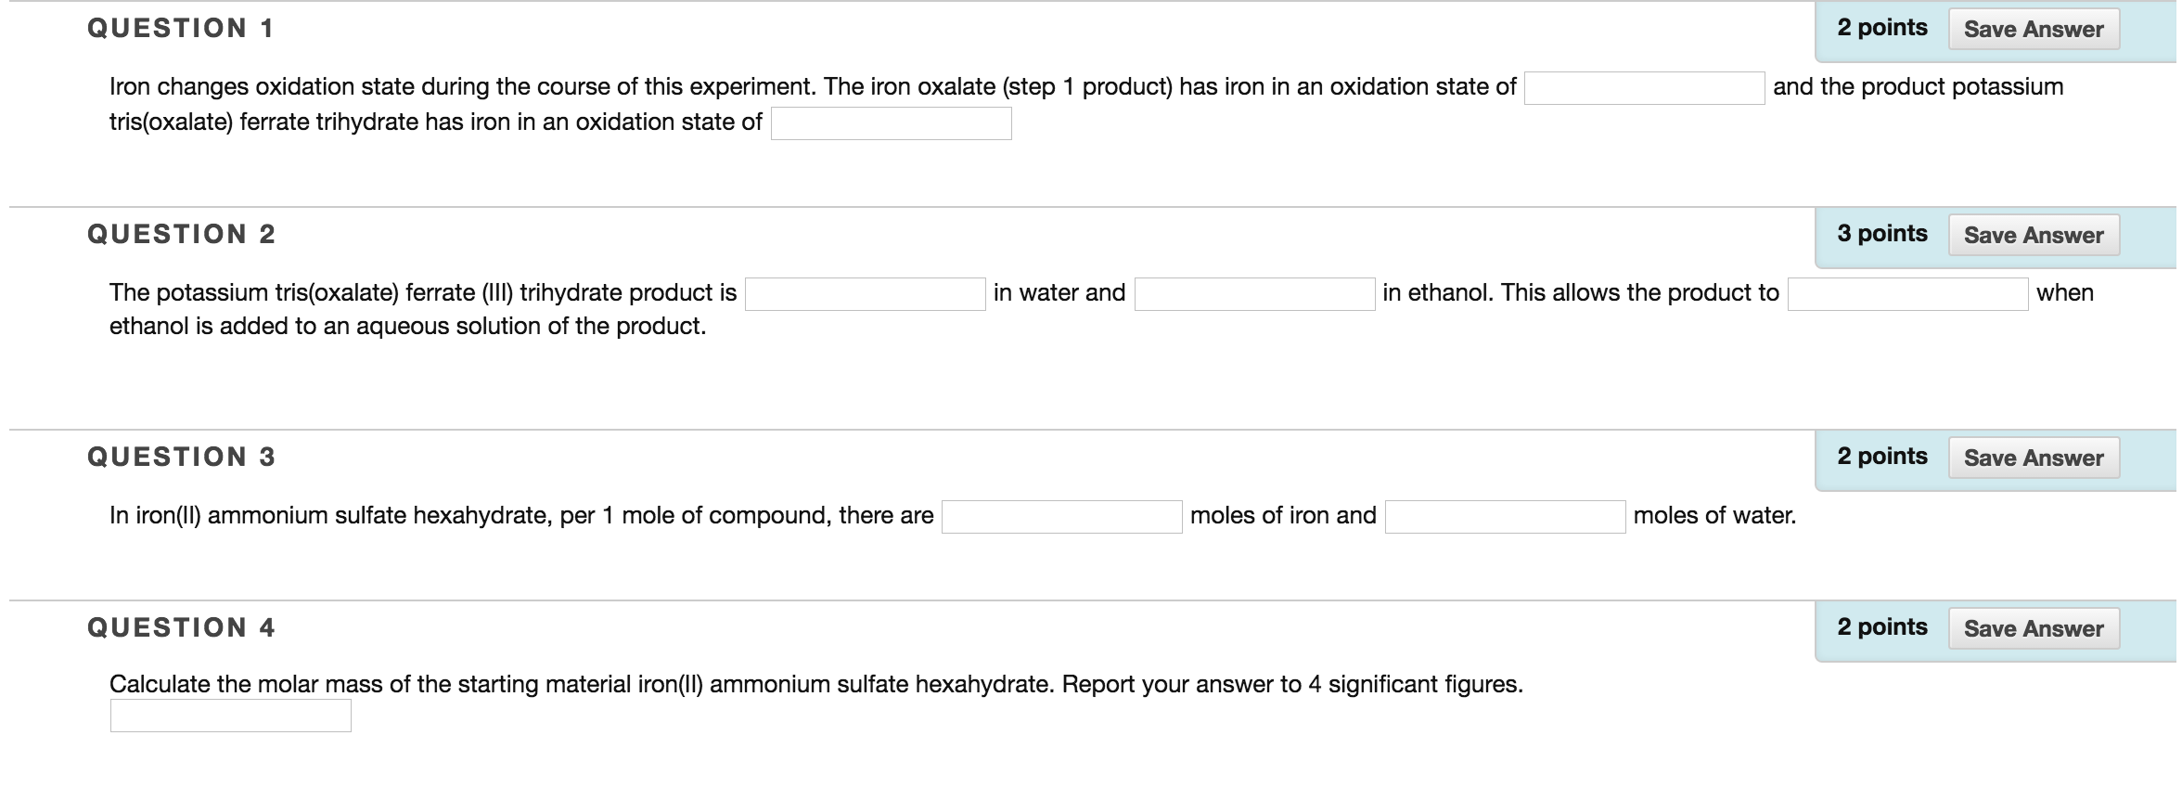Image resolution: width=2182 pixels, height=787 pixels.
Task: Focus the moles of iron input field
Action: pos(1061,517)
